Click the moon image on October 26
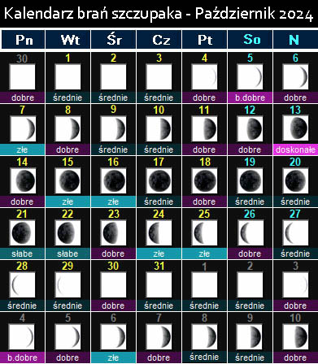Image resolution: width=318 pixels, height=364 pixels. coord(250,232)
